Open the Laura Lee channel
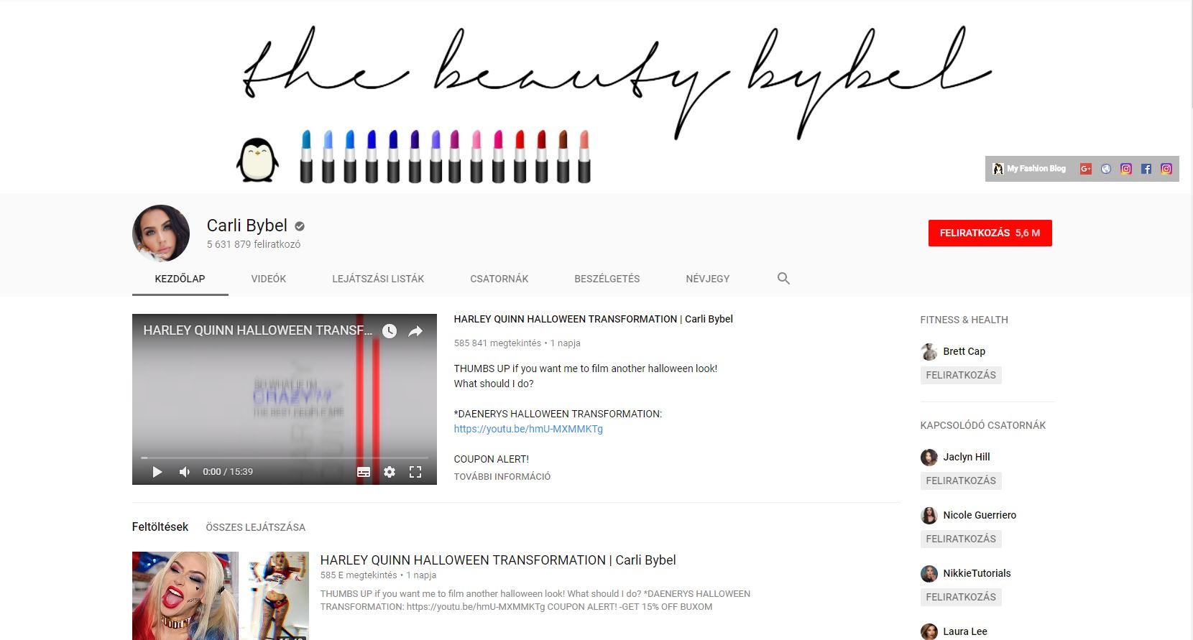Viewport: 1193px width, 640px height. click(x=965, y=631)
